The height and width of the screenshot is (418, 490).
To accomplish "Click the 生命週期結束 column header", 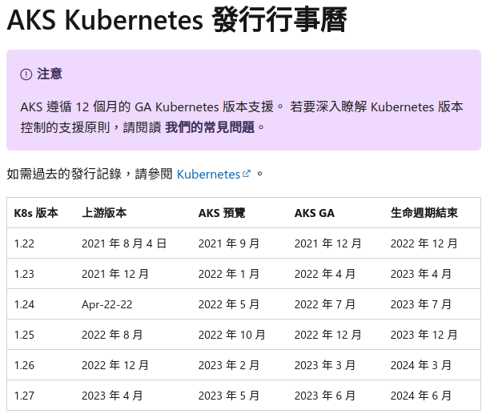I will (x=424, y=213).
